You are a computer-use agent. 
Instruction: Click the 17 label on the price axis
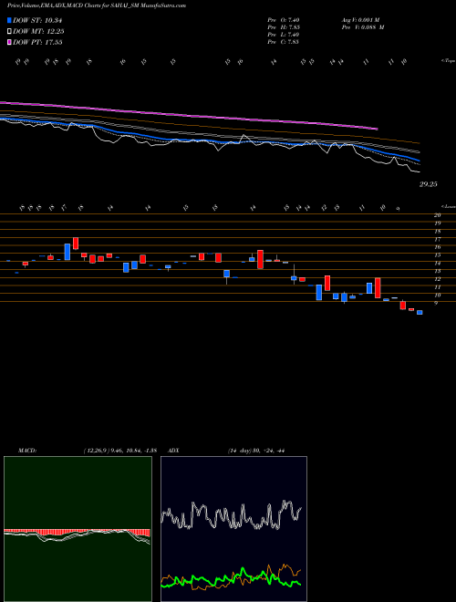[x=437, y=239]
